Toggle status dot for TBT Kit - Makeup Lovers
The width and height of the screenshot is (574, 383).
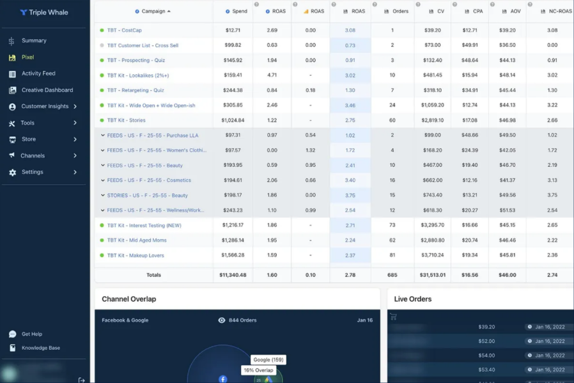pyautogui.click(x=102, y=256)
